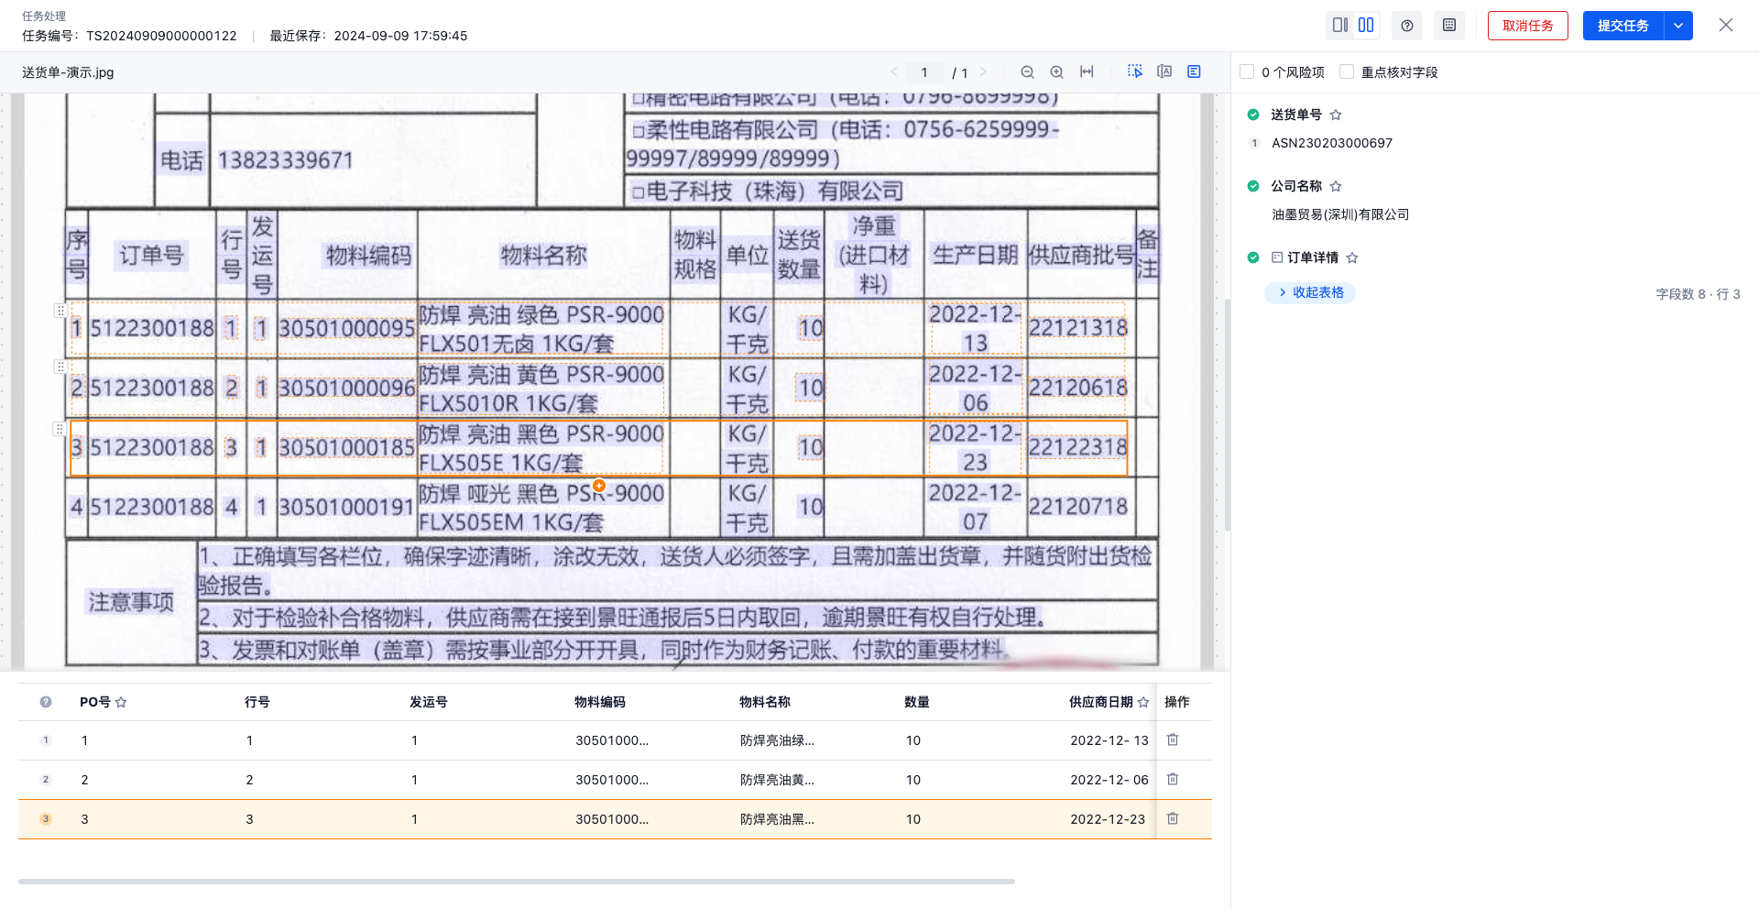
Task: Click 30501000095 material code in document
Action: click(x=346, y=328)
